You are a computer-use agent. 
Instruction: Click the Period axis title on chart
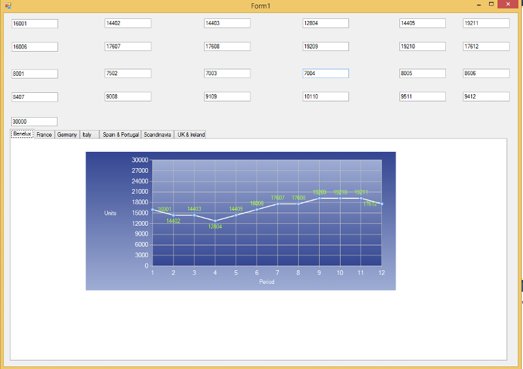(x=267, y=282)
